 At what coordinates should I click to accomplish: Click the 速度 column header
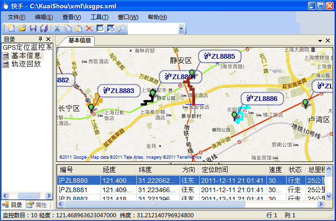(x=276, y=170)
